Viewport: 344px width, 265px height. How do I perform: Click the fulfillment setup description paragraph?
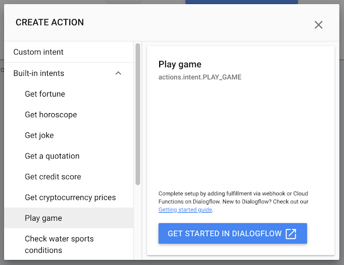tap(233, 197)
